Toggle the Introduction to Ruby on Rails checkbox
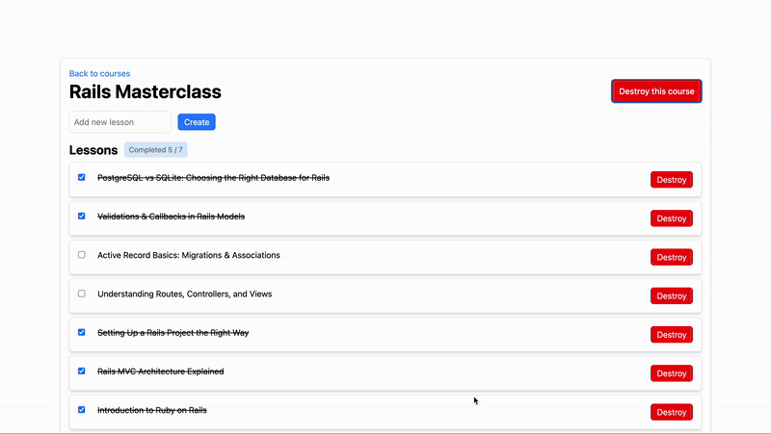Viewport: 771px width, 434px height. click(x=82, y=409)
